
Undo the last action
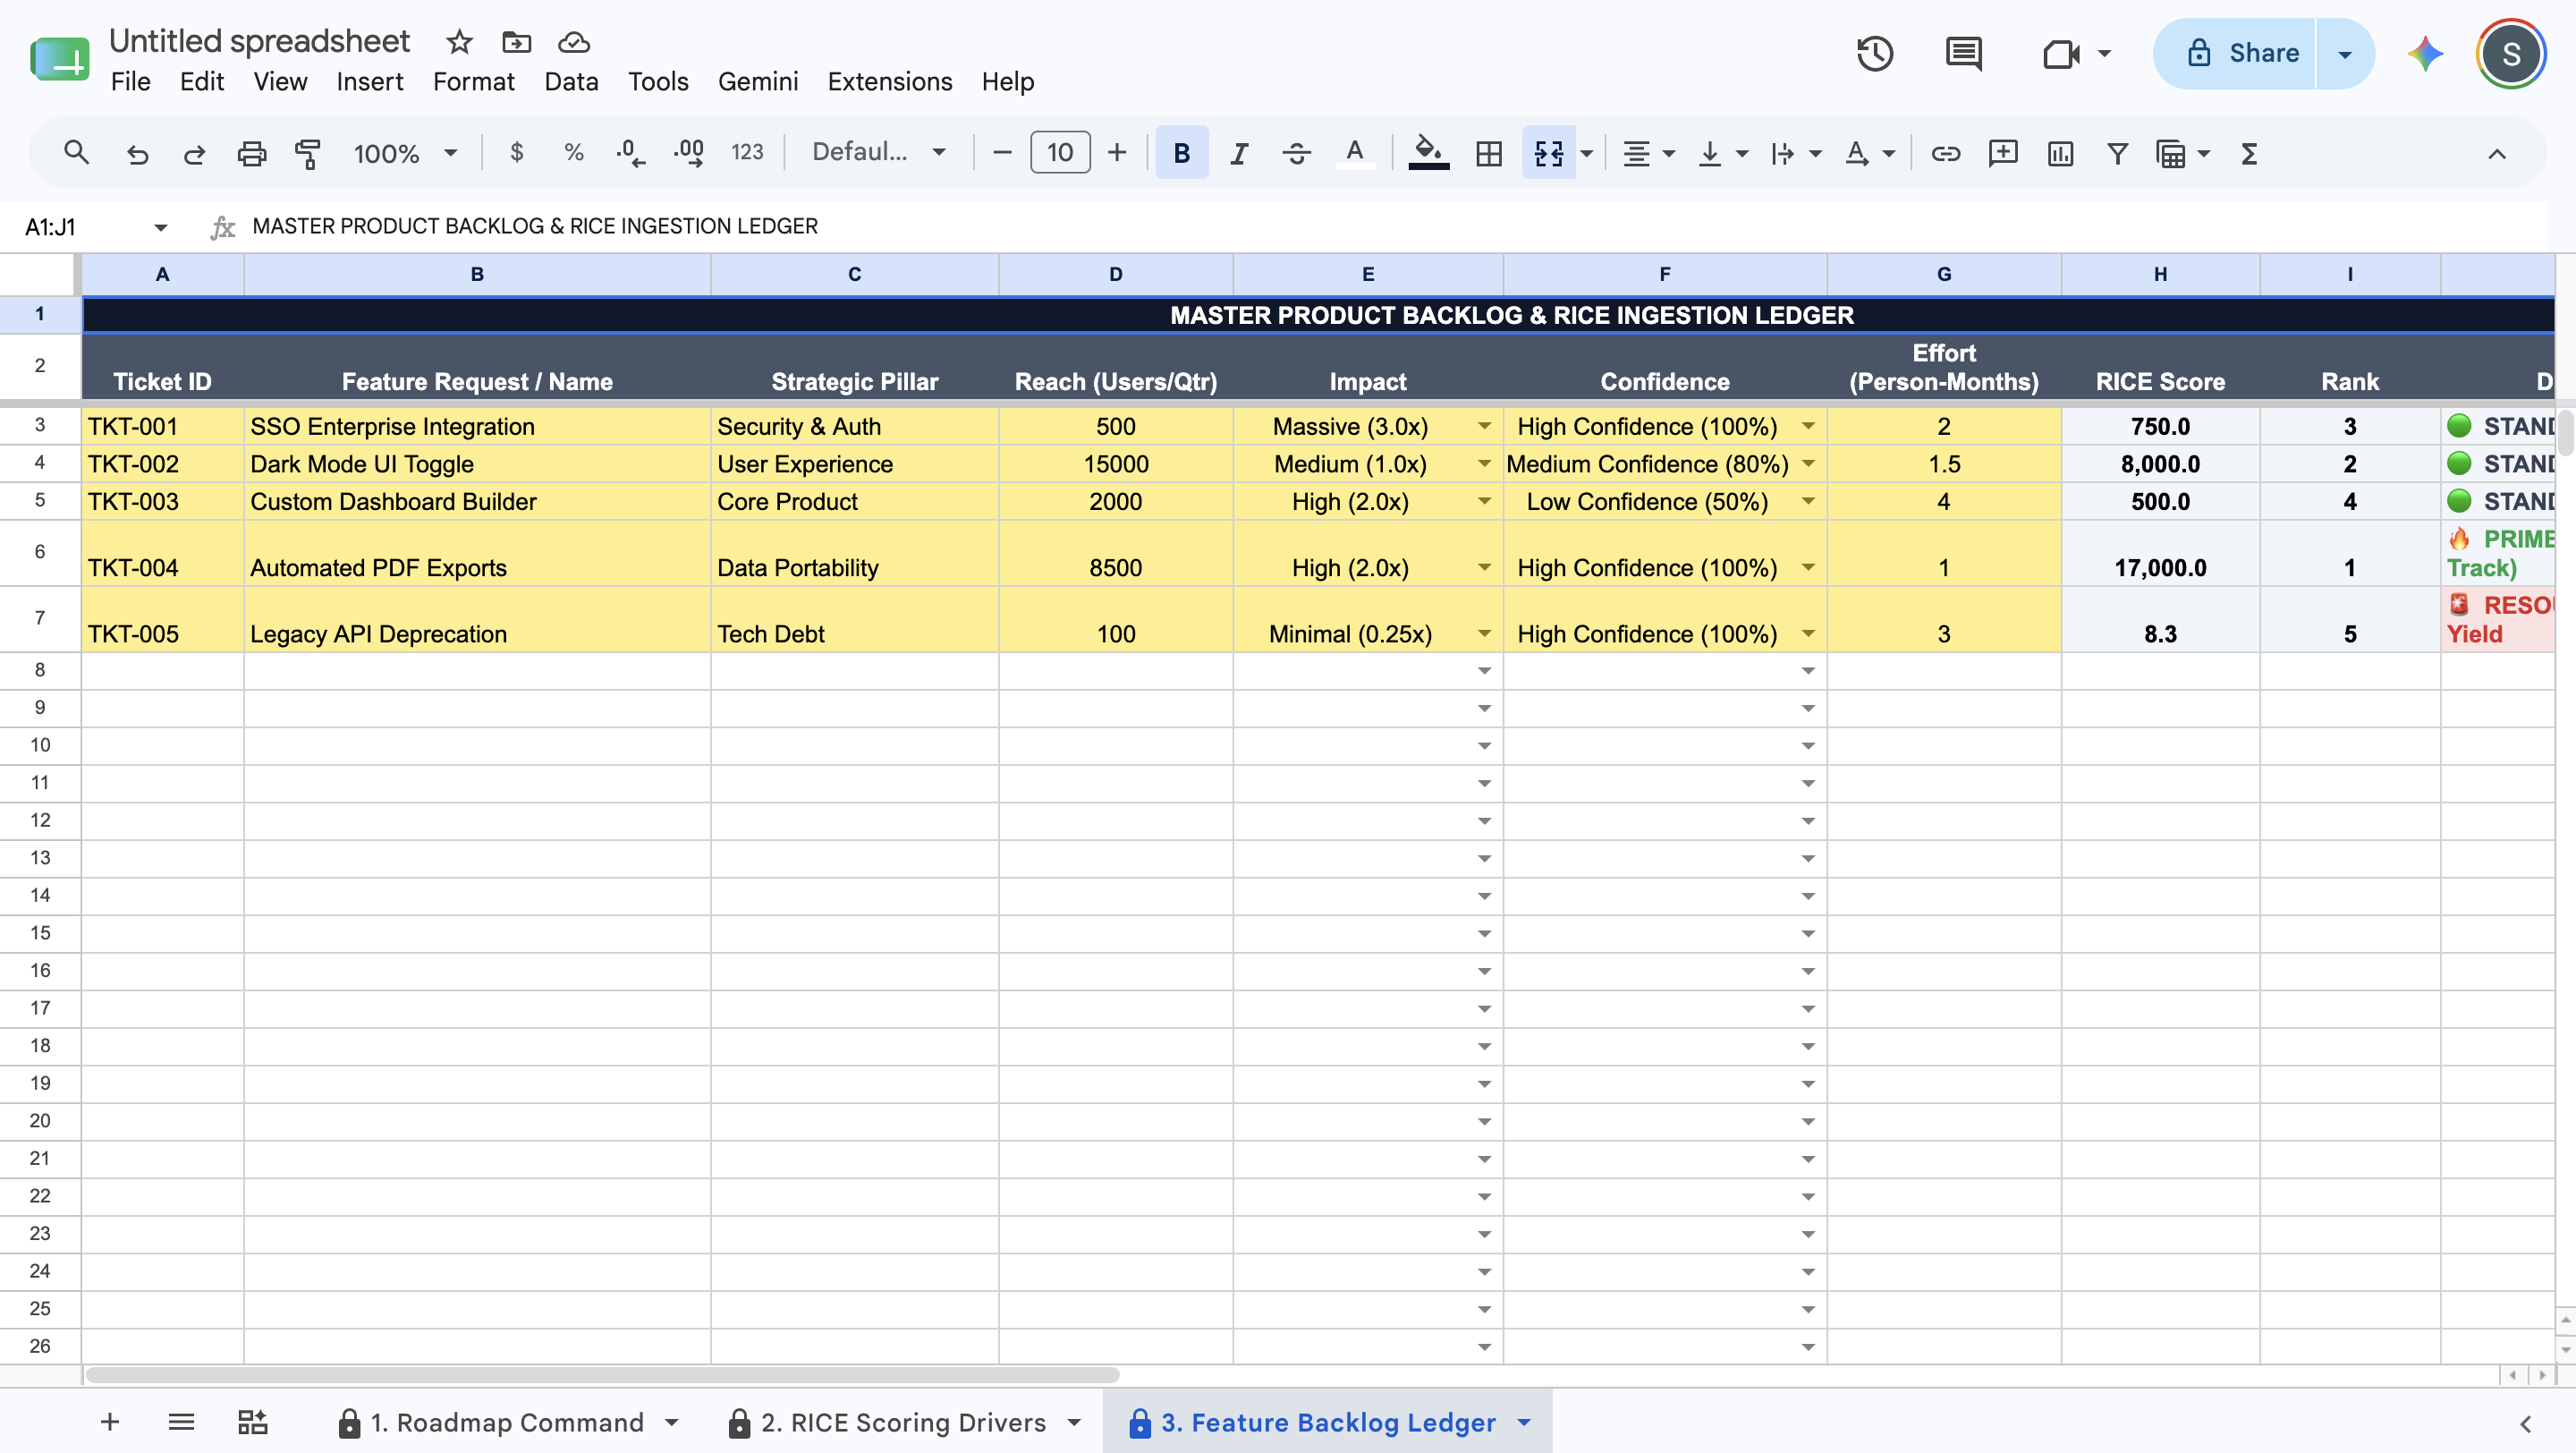pyautogui.click(x=137, y=153)
